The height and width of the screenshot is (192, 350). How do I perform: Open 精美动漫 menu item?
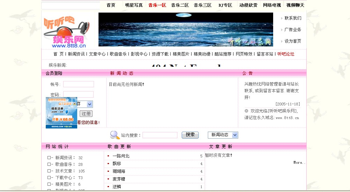pos(202,54)
